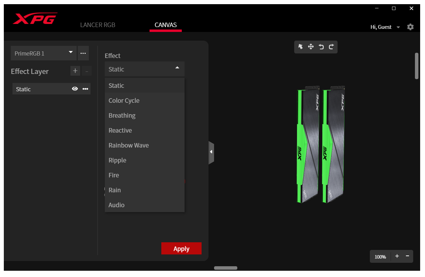Screen dimensions: 425x277
Task: Click the 100% zoom level indicator
Action: pyautogui.click(x=380, y=257)
